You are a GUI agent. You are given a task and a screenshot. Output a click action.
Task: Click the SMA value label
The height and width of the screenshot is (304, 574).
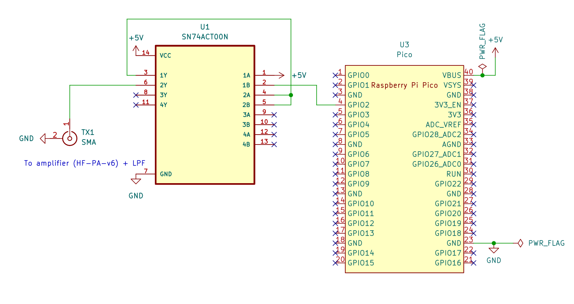click(89, 143)
